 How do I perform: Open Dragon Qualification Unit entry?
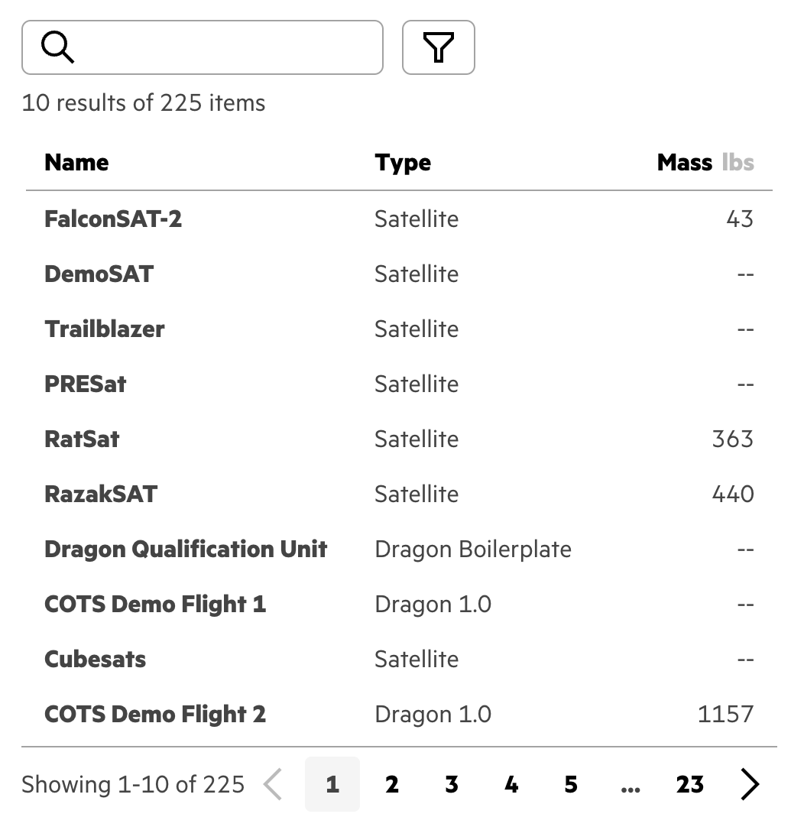[186, 550]
